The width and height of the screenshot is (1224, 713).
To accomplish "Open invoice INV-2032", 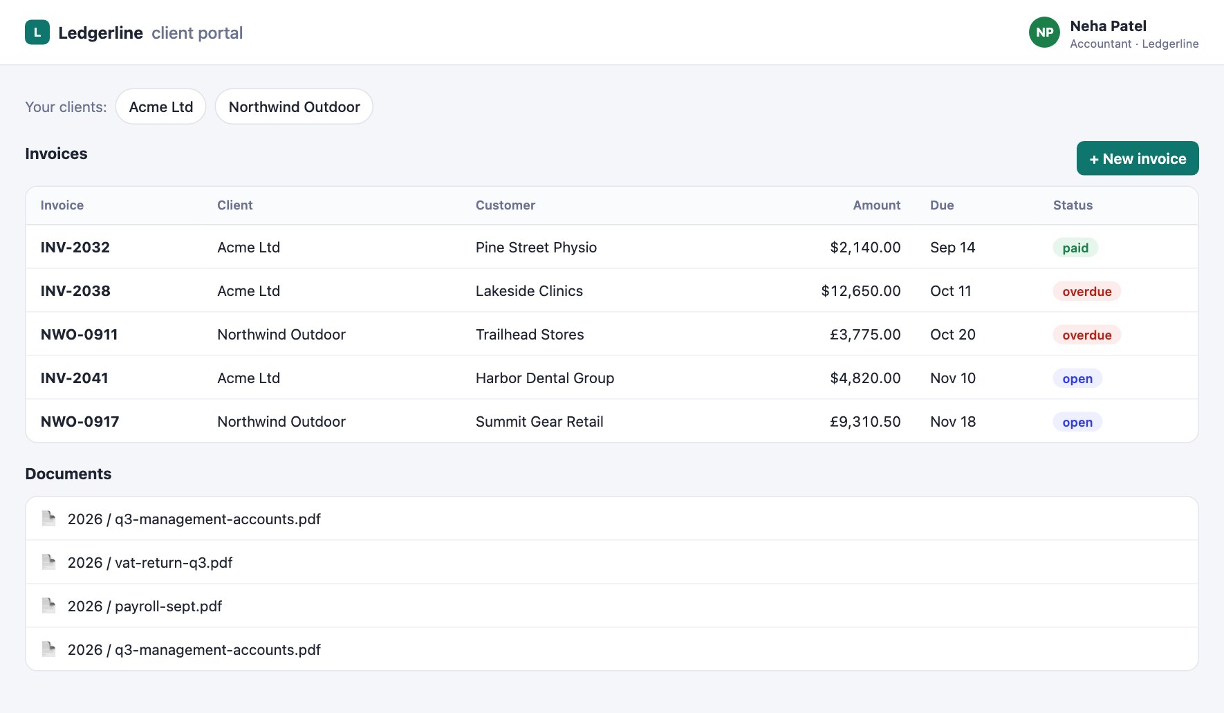I will [75, 247].
